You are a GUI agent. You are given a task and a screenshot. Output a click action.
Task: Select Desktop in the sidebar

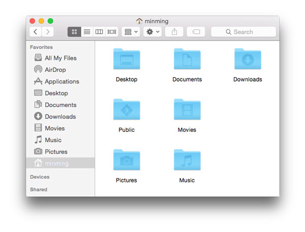coord(60,93)
